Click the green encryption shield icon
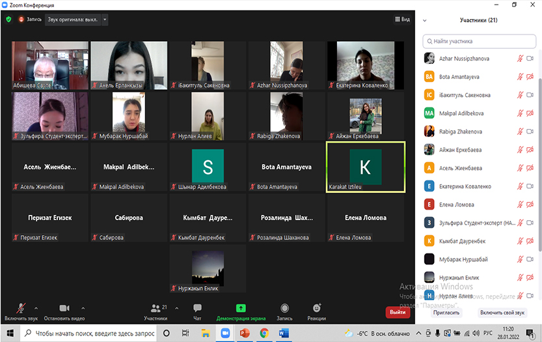Viewport: 542px width, 342px height. [x=8, y=20]
